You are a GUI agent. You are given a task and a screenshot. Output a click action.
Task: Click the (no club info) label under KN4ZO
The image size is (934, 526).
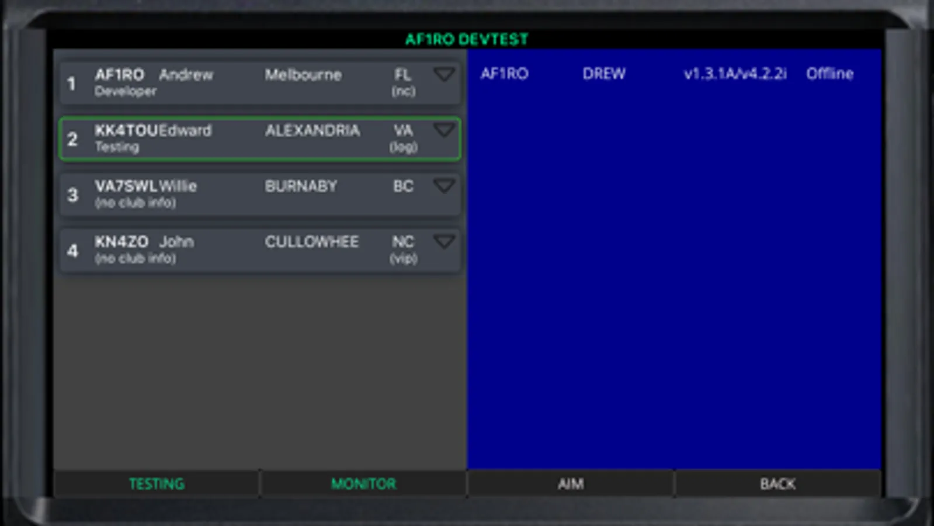pyautogui.click(x=136, y=258)
